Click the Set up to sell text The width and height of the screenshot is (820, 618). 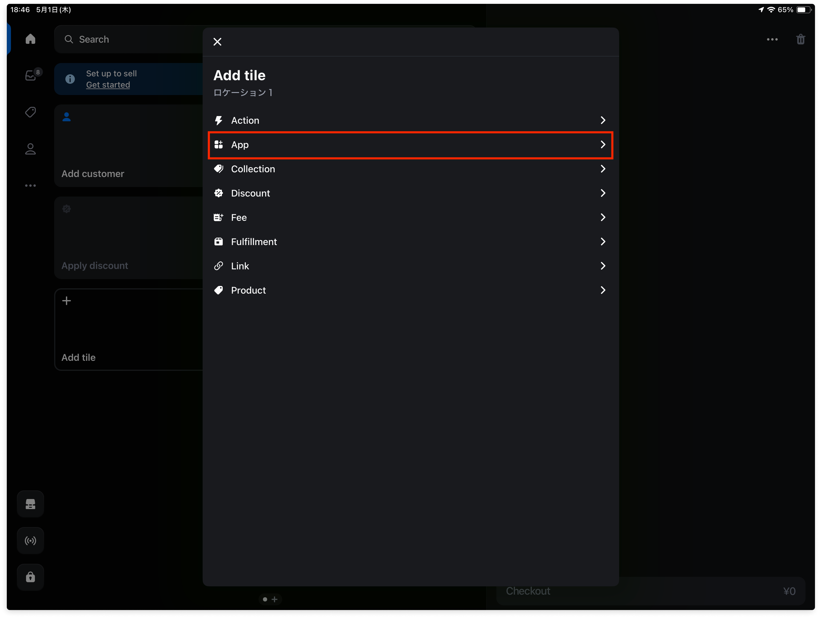pos(111,73)
